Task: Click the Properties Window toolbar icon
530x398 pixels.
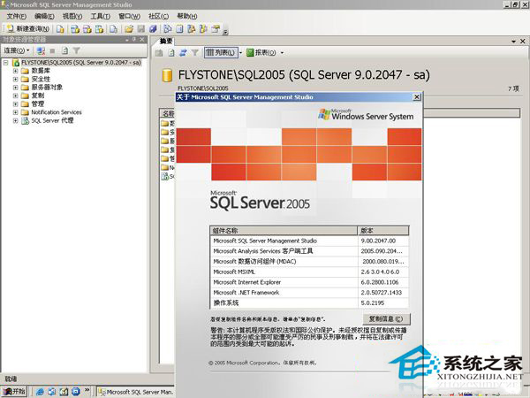Action: click(x=216, y=29)
